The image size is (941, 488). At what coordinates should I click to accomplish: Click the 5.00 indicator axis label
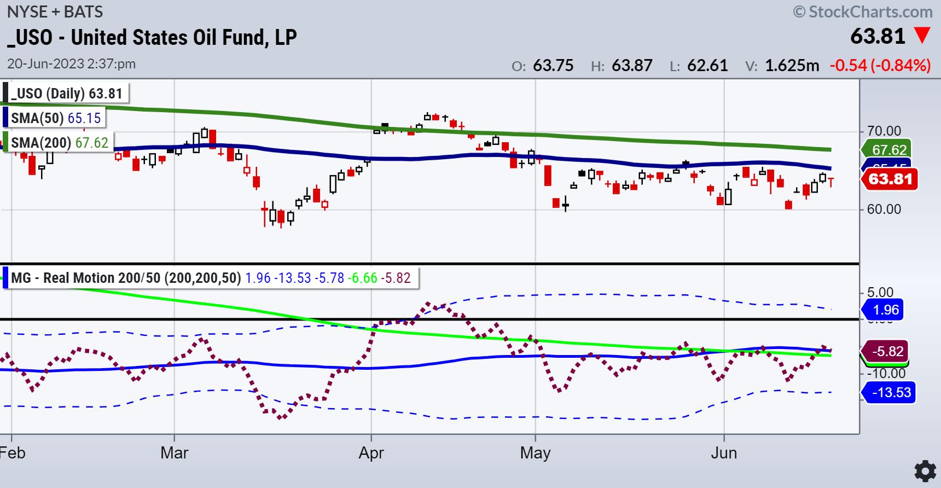[880, 292]
